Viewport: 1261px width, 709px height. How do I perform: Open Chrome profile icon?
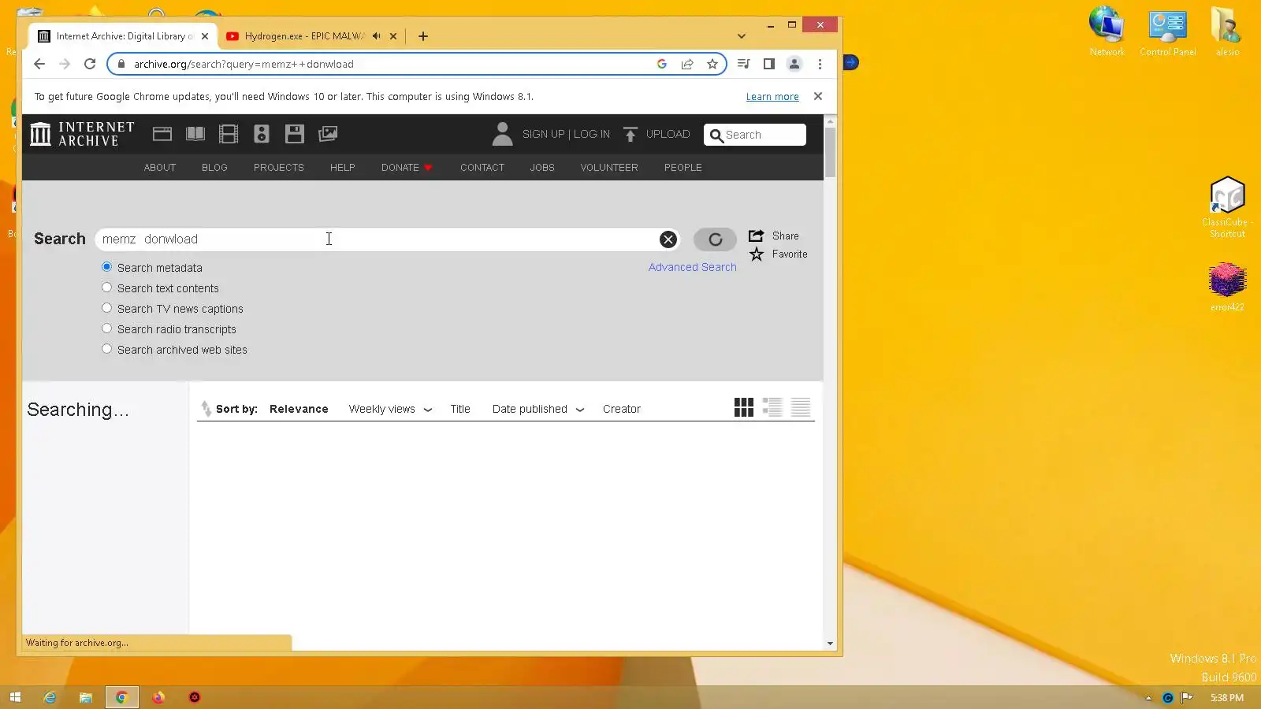pos(794,65)
